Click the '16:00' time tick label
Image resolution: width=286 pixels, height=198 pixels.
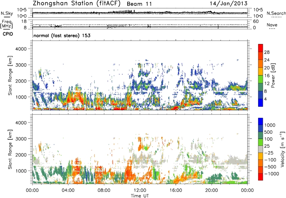[176, 190]
